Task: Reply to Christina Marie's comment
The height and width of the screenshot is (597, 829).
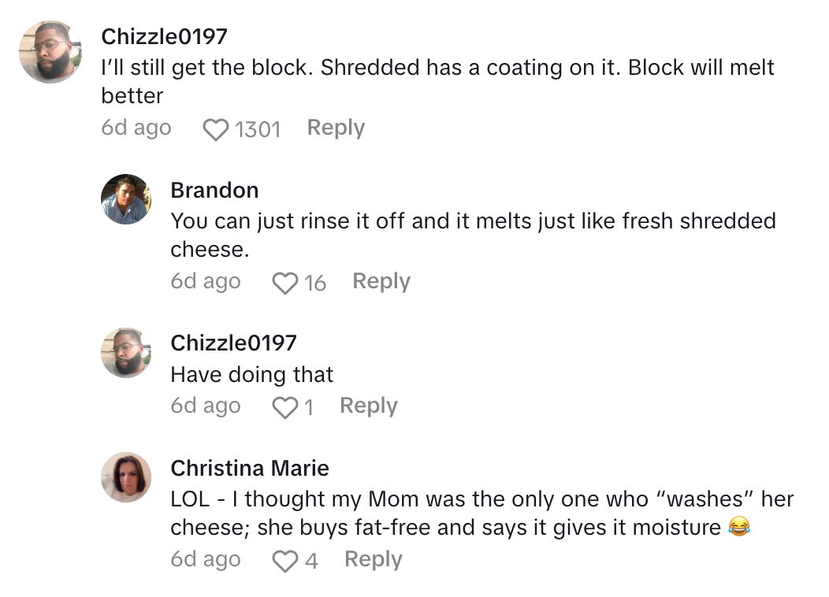Action: click(x=374, y=559)
